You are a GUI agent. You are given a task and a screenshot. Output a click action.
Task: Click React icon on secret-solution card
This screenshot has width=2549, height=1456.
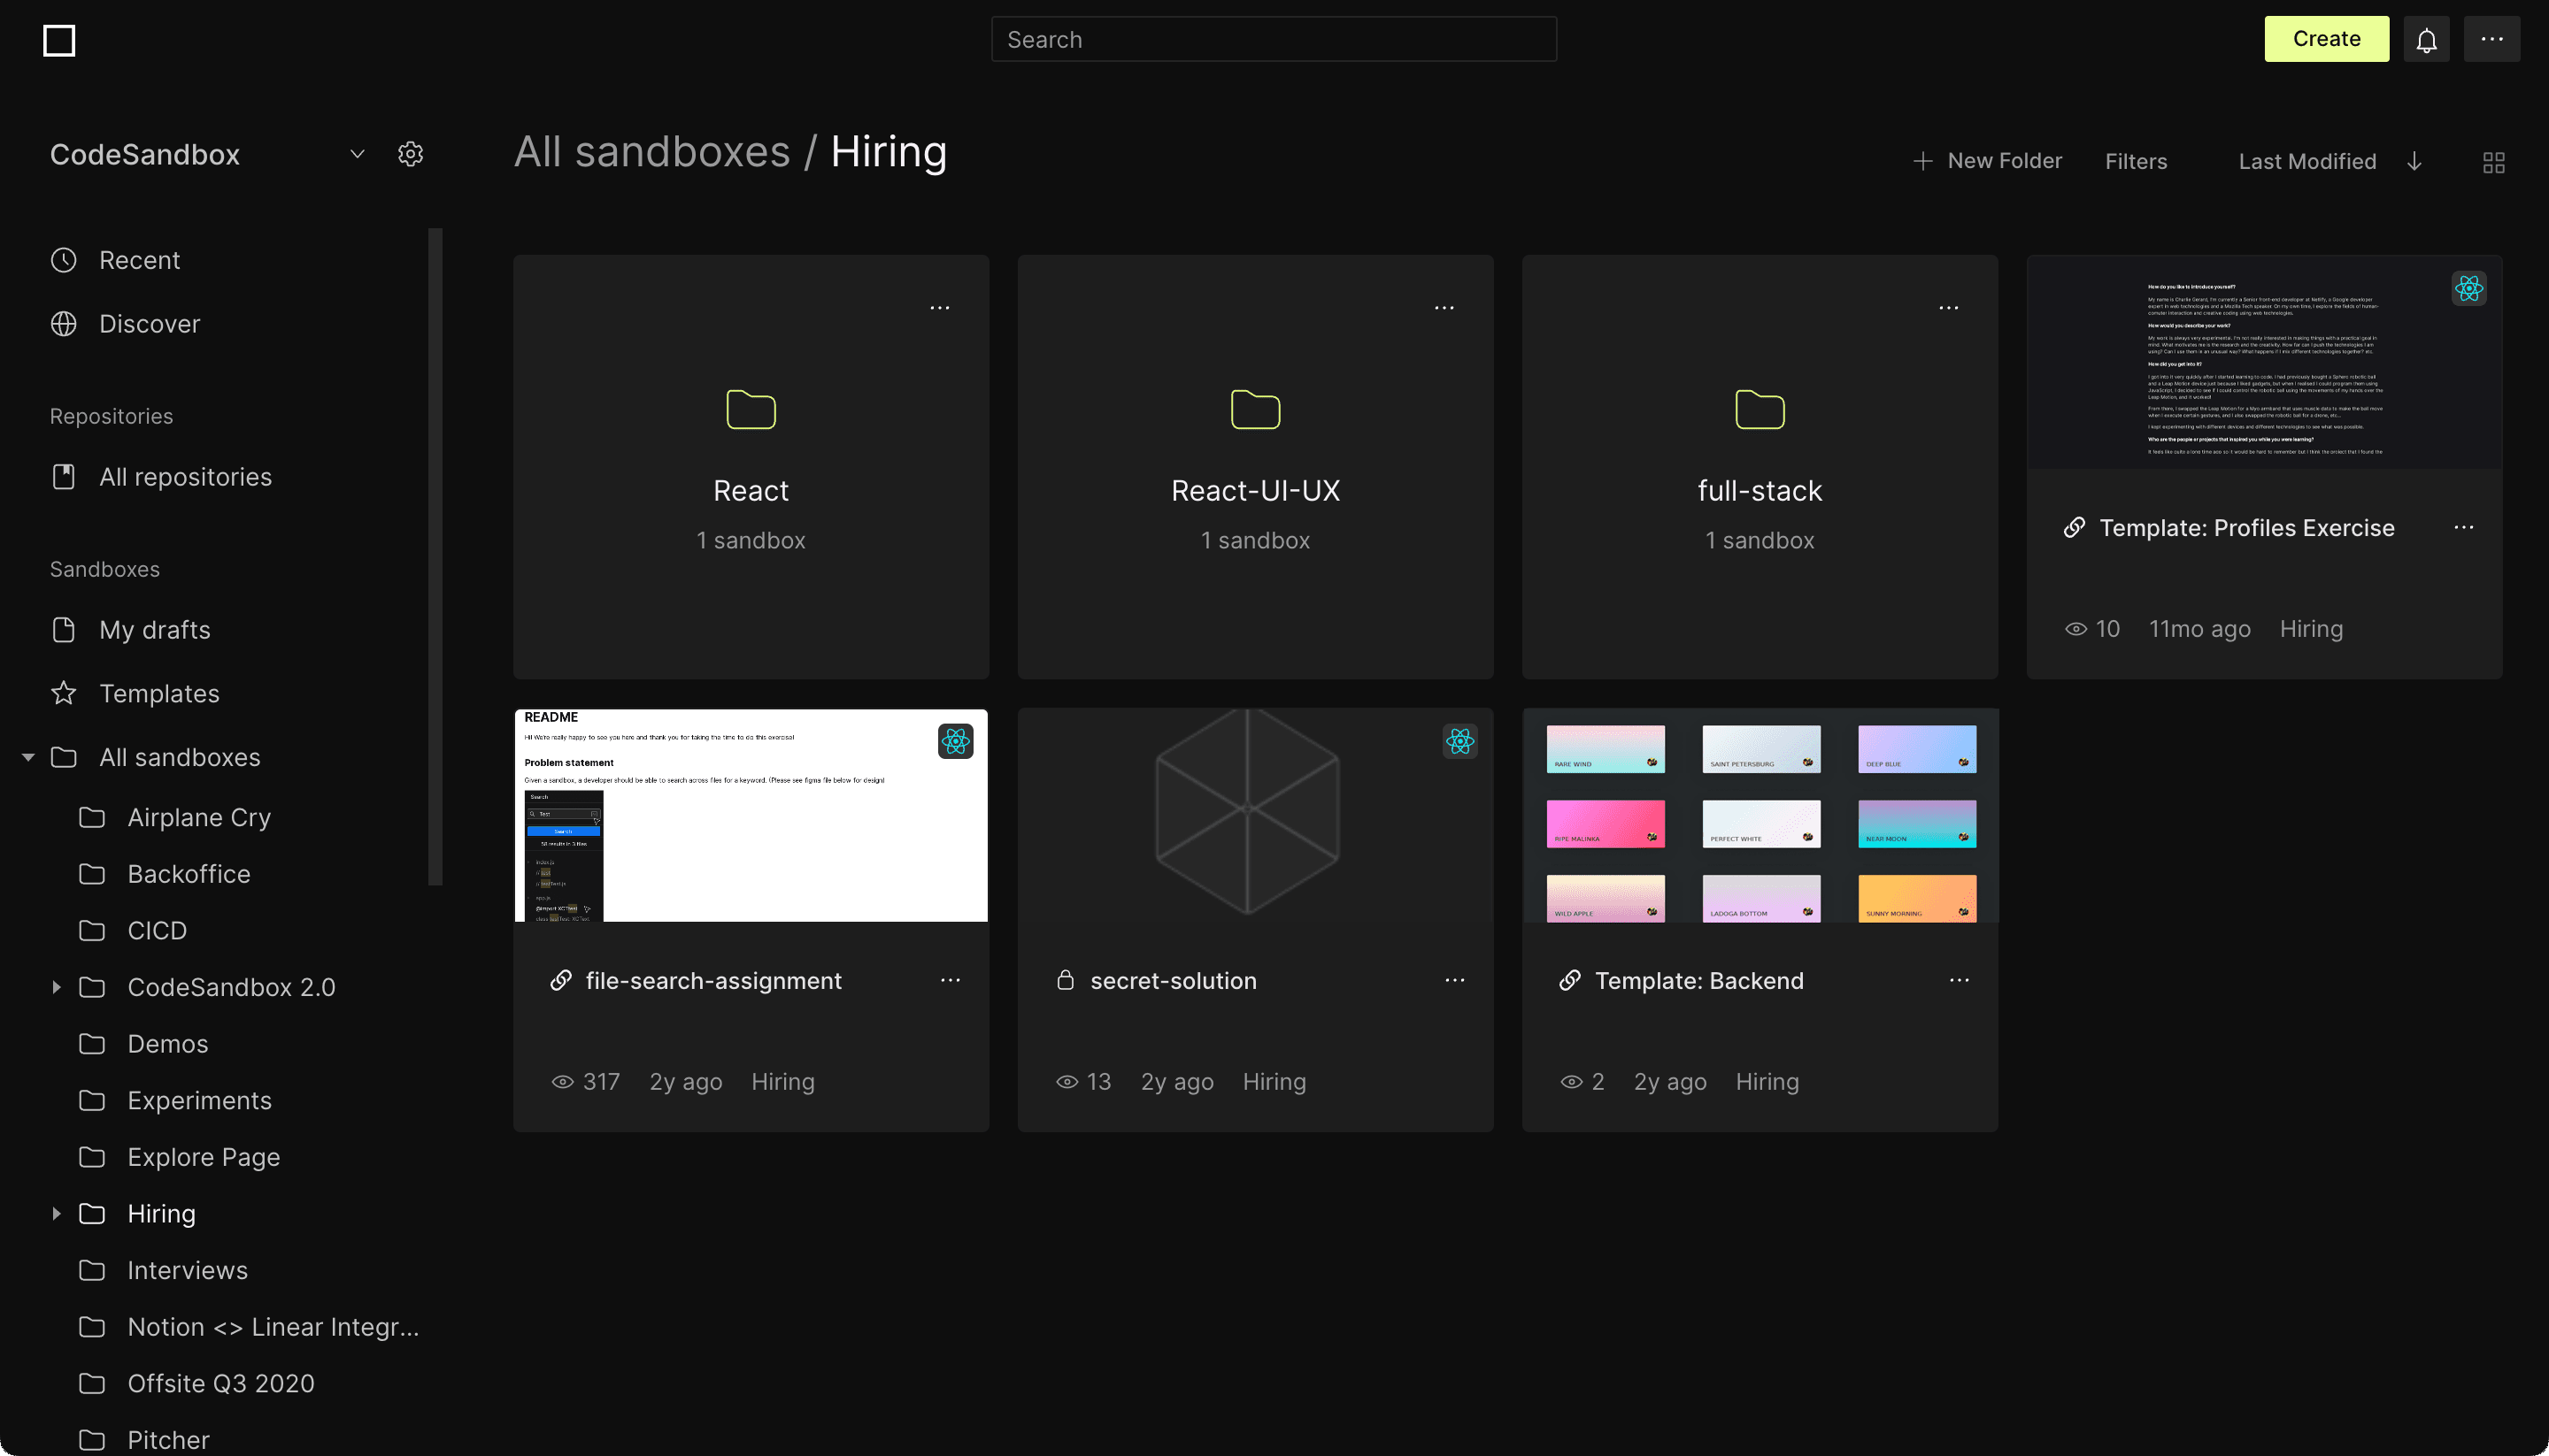(1459, 741)
